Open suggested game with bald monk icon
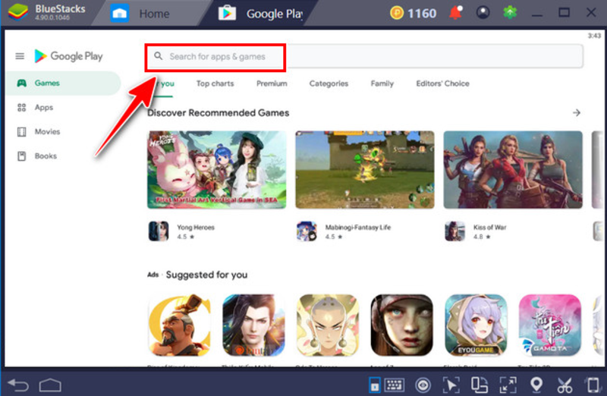This screenshot has width=607, height=396. tap(328, 325)
